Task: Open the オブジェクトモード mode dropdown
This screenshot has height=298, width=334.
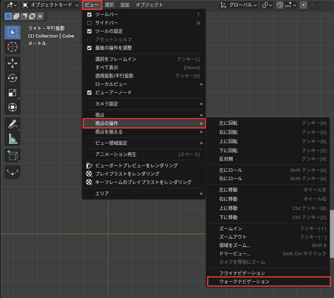Action: click(50, 5)
